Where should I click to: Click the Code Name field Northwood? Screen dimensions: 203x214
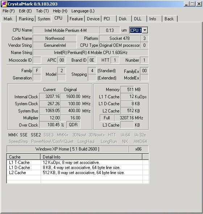55,38
